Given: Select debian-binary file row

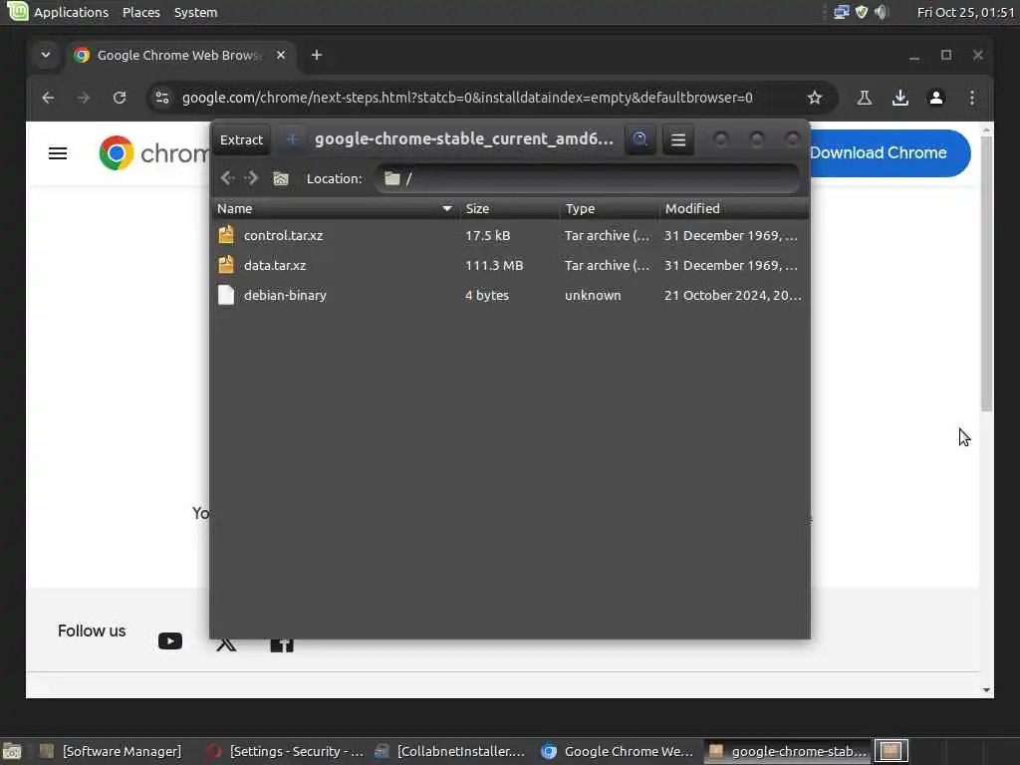Looking at the screenshot, I should (510, 295).
